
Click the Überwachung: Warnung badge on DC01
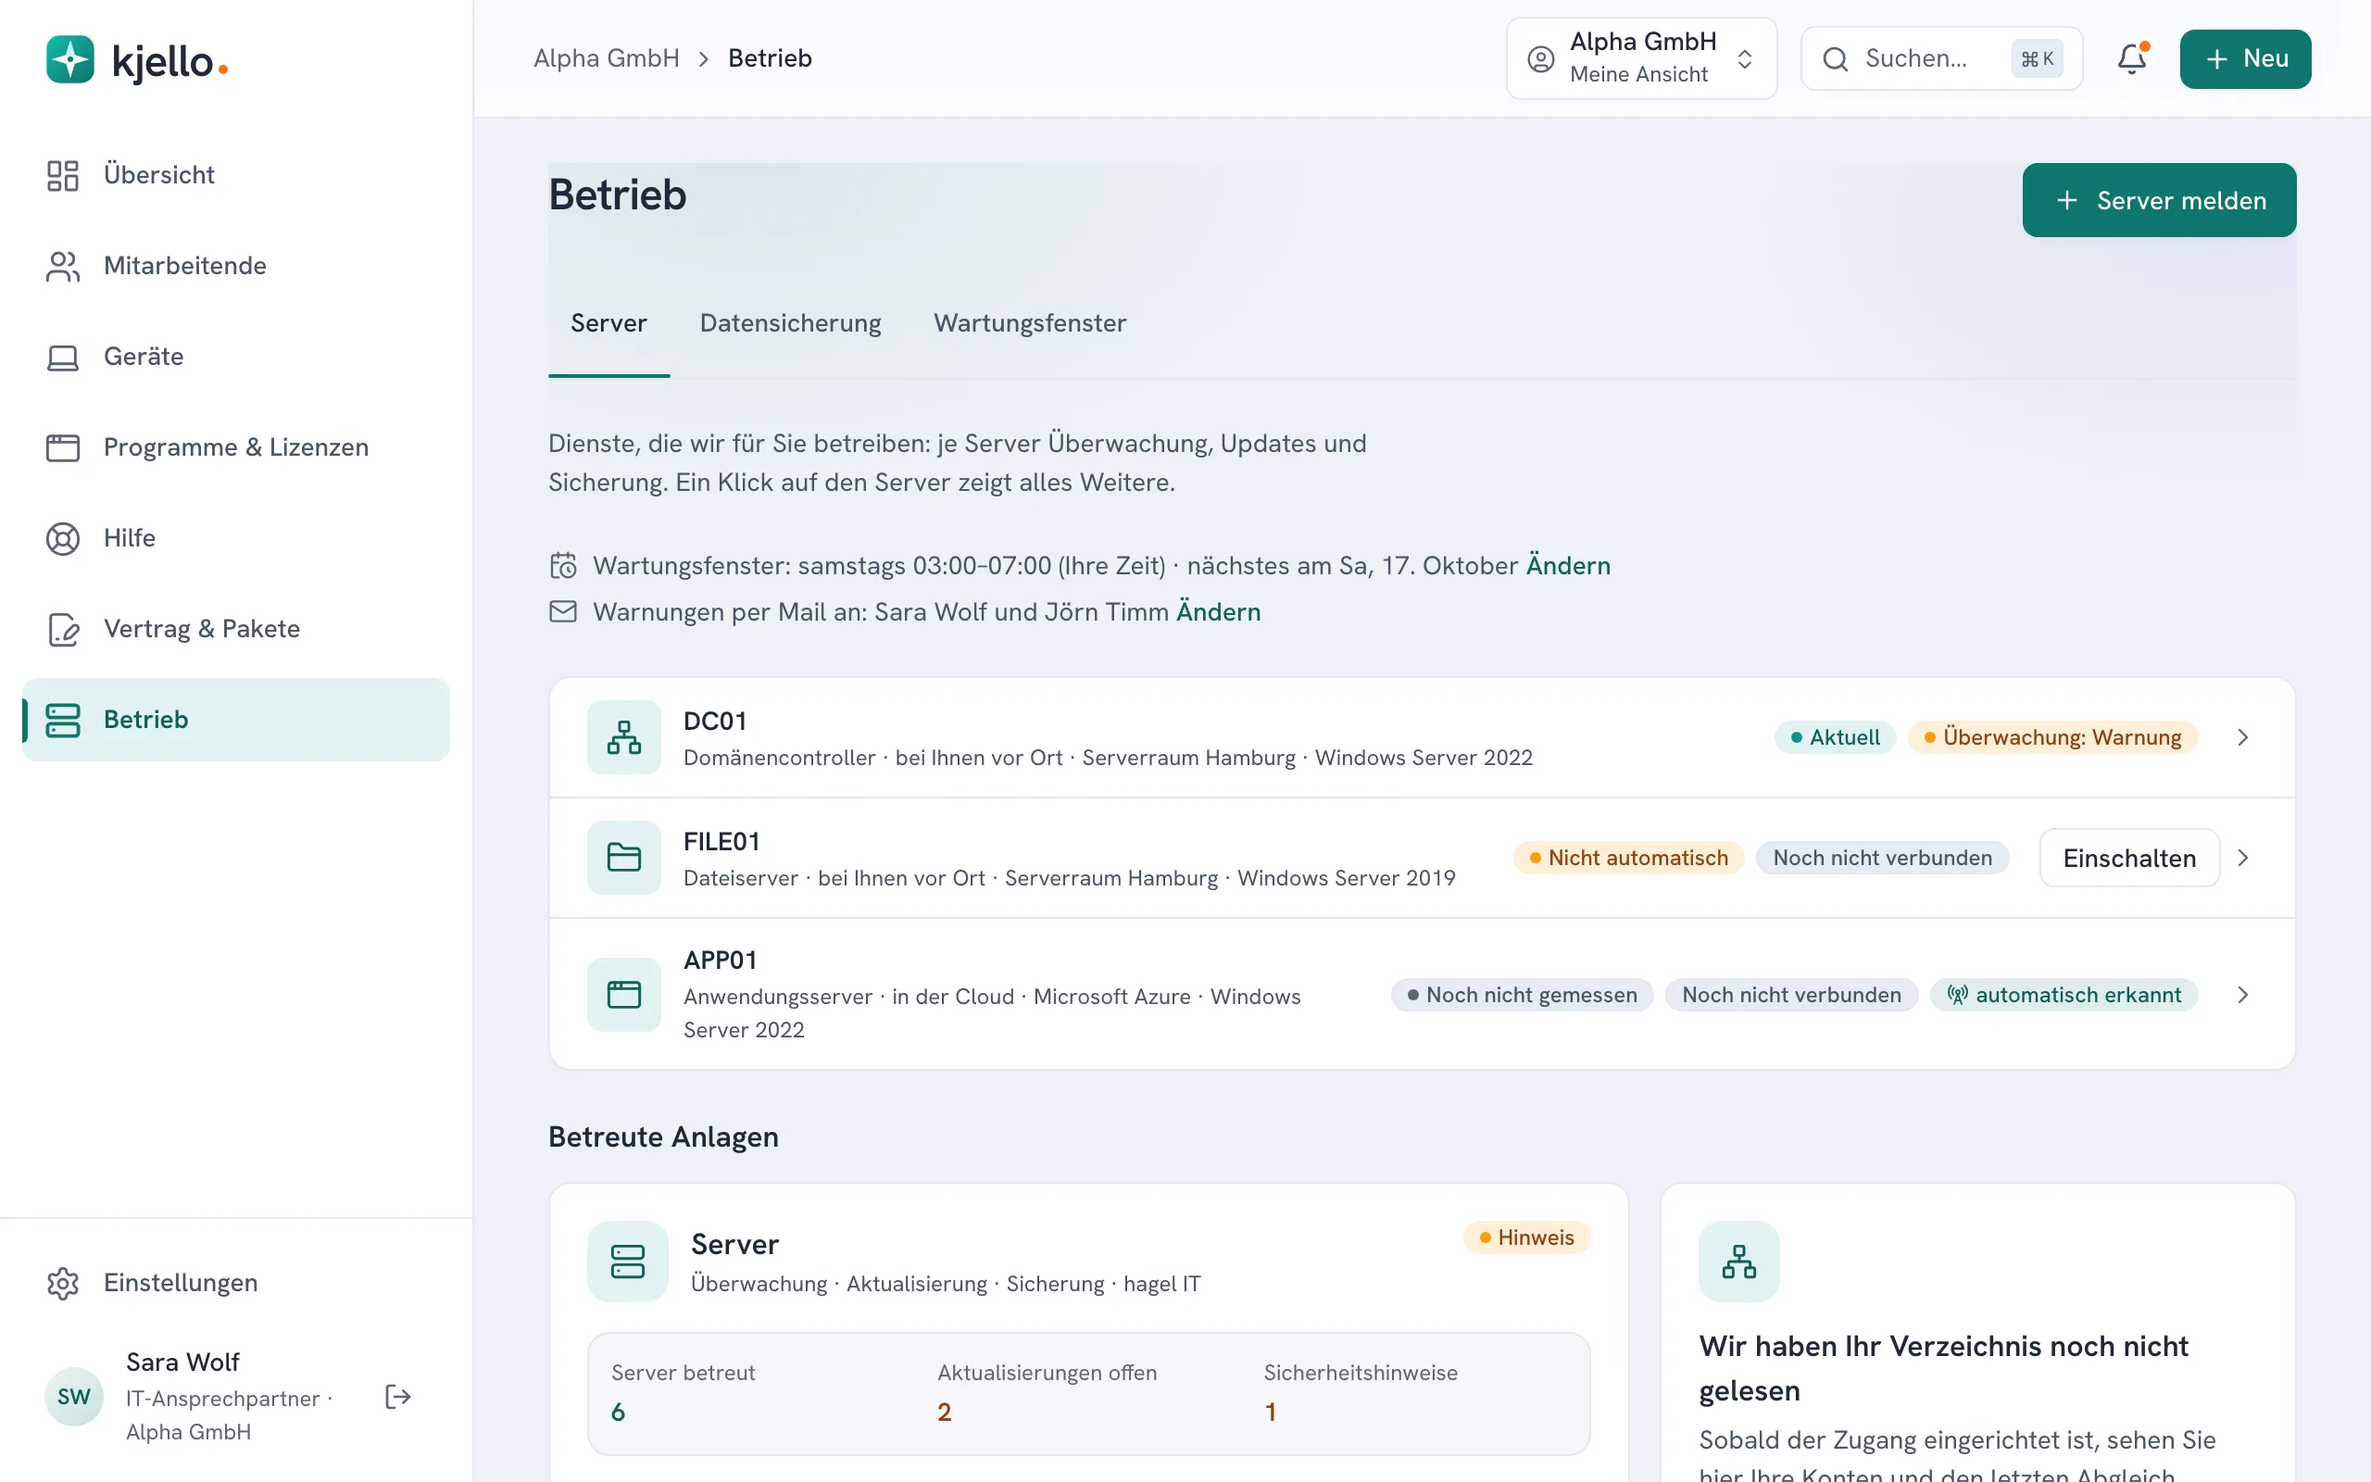[2052, 737]
